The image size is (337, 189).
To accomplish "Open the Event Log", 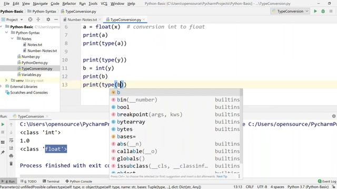I will click(x=327, y=181).
